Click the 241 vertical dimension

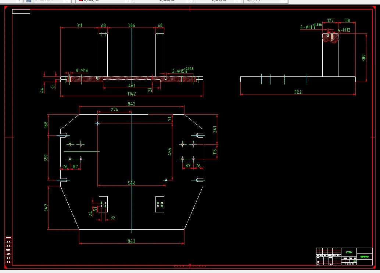215,129
